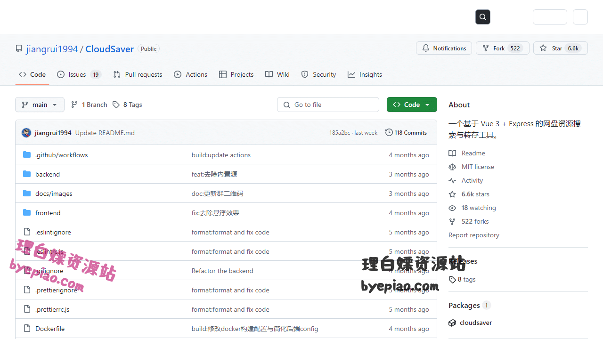The image size is (603, 339).
Task: View the 8 Tags link beside branches
Action: click(127, 105)
